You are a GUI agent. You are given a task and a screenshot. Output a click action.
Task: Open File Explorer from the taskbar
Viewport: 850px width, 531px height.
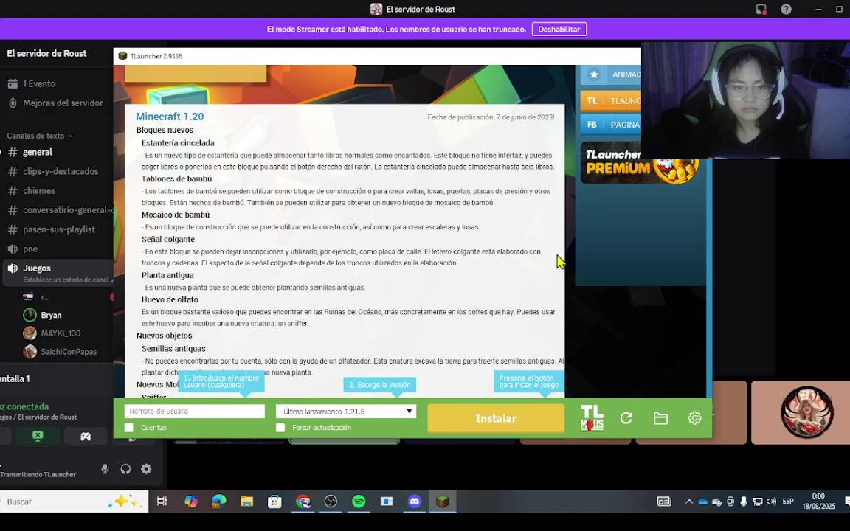tap(246, 502)
